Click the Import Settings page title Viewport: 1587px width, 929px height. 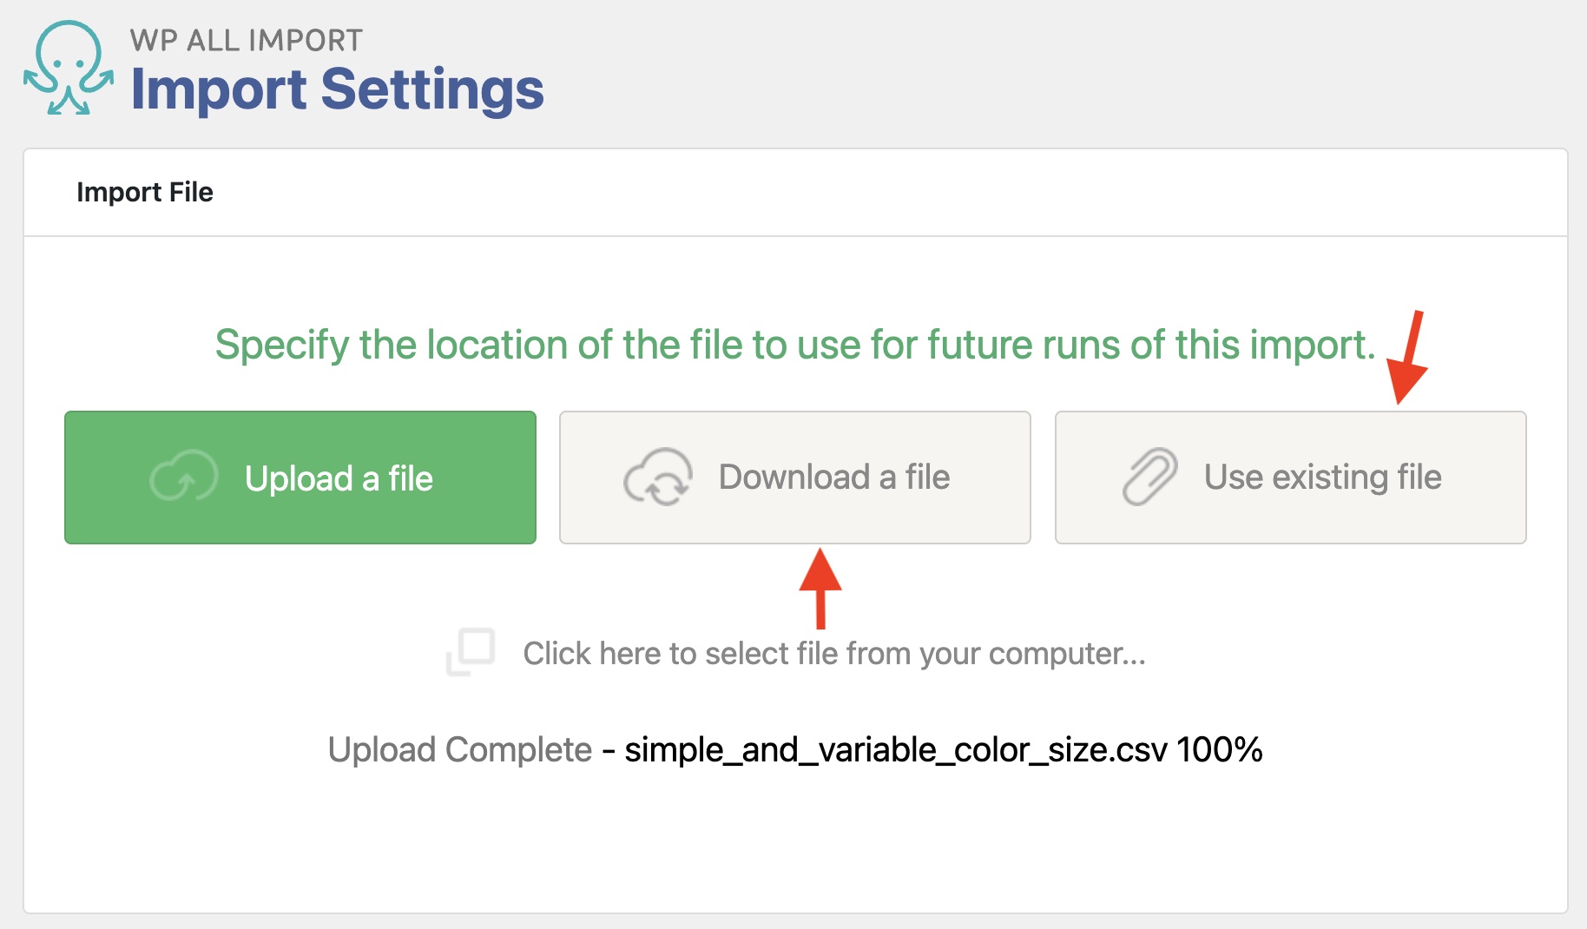(337, 89)
